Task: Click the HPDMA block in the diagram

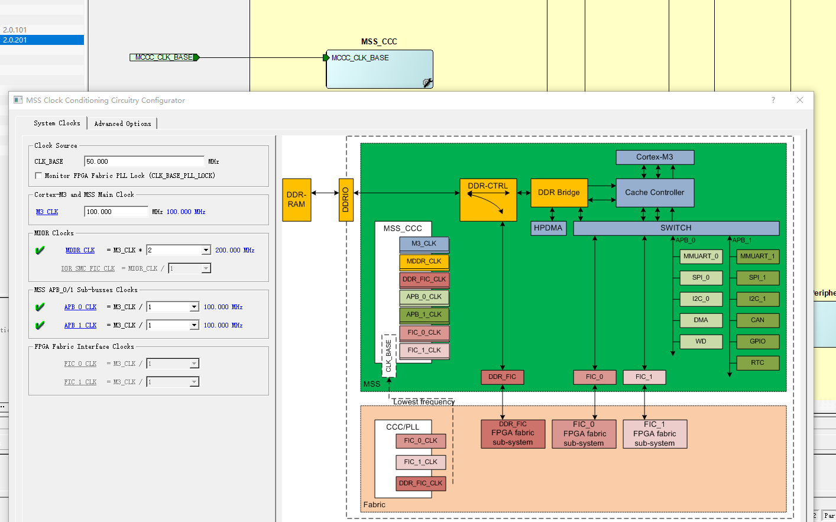Action: [x=548, y=228]
